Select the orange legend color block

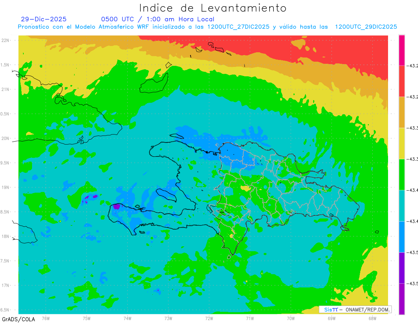pos(402,112)
